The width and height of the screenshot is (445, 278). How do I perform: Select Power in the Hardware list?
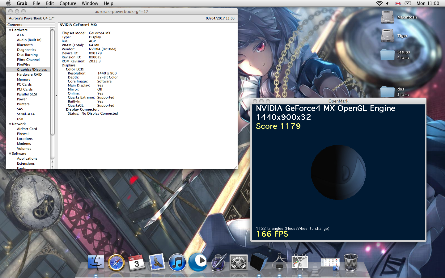coord(22,99)
